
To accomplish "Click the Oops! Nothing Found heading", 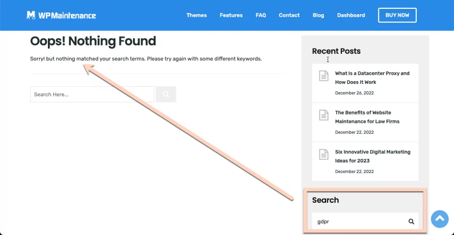I will [93, 41].
